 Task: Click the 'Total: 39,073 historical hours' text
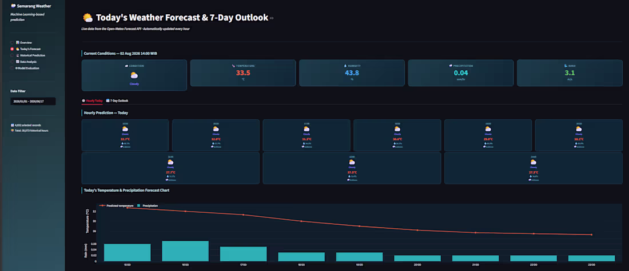[32, 131]
